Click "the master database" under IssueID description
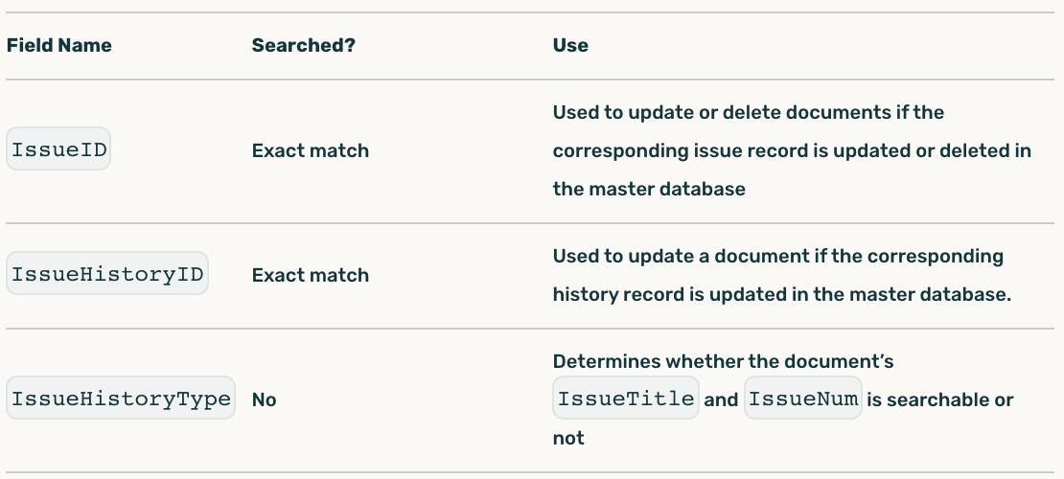The width and height of the screenshot is (1064, 479). (x=649, y=189)
